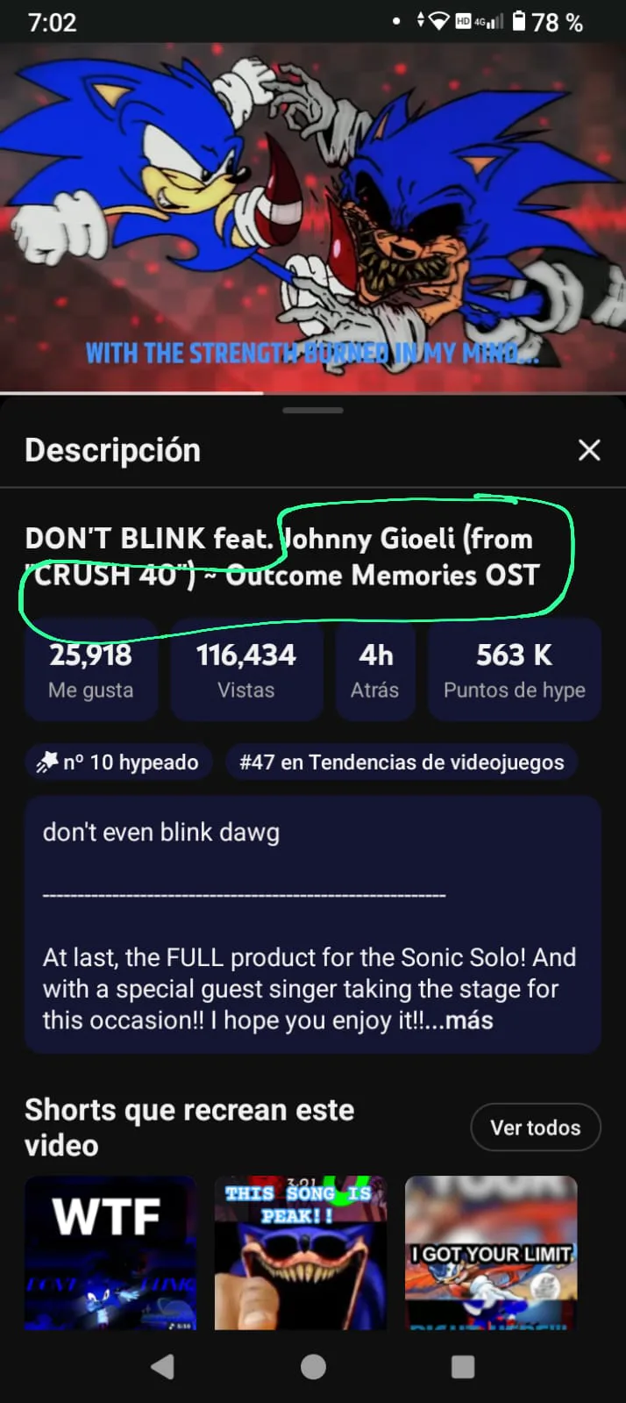This screenshot has width=626, height=1403.
Task: Open "#47 en Tendencias de videojuegos" chip
Action: click(x=402, y=762)
